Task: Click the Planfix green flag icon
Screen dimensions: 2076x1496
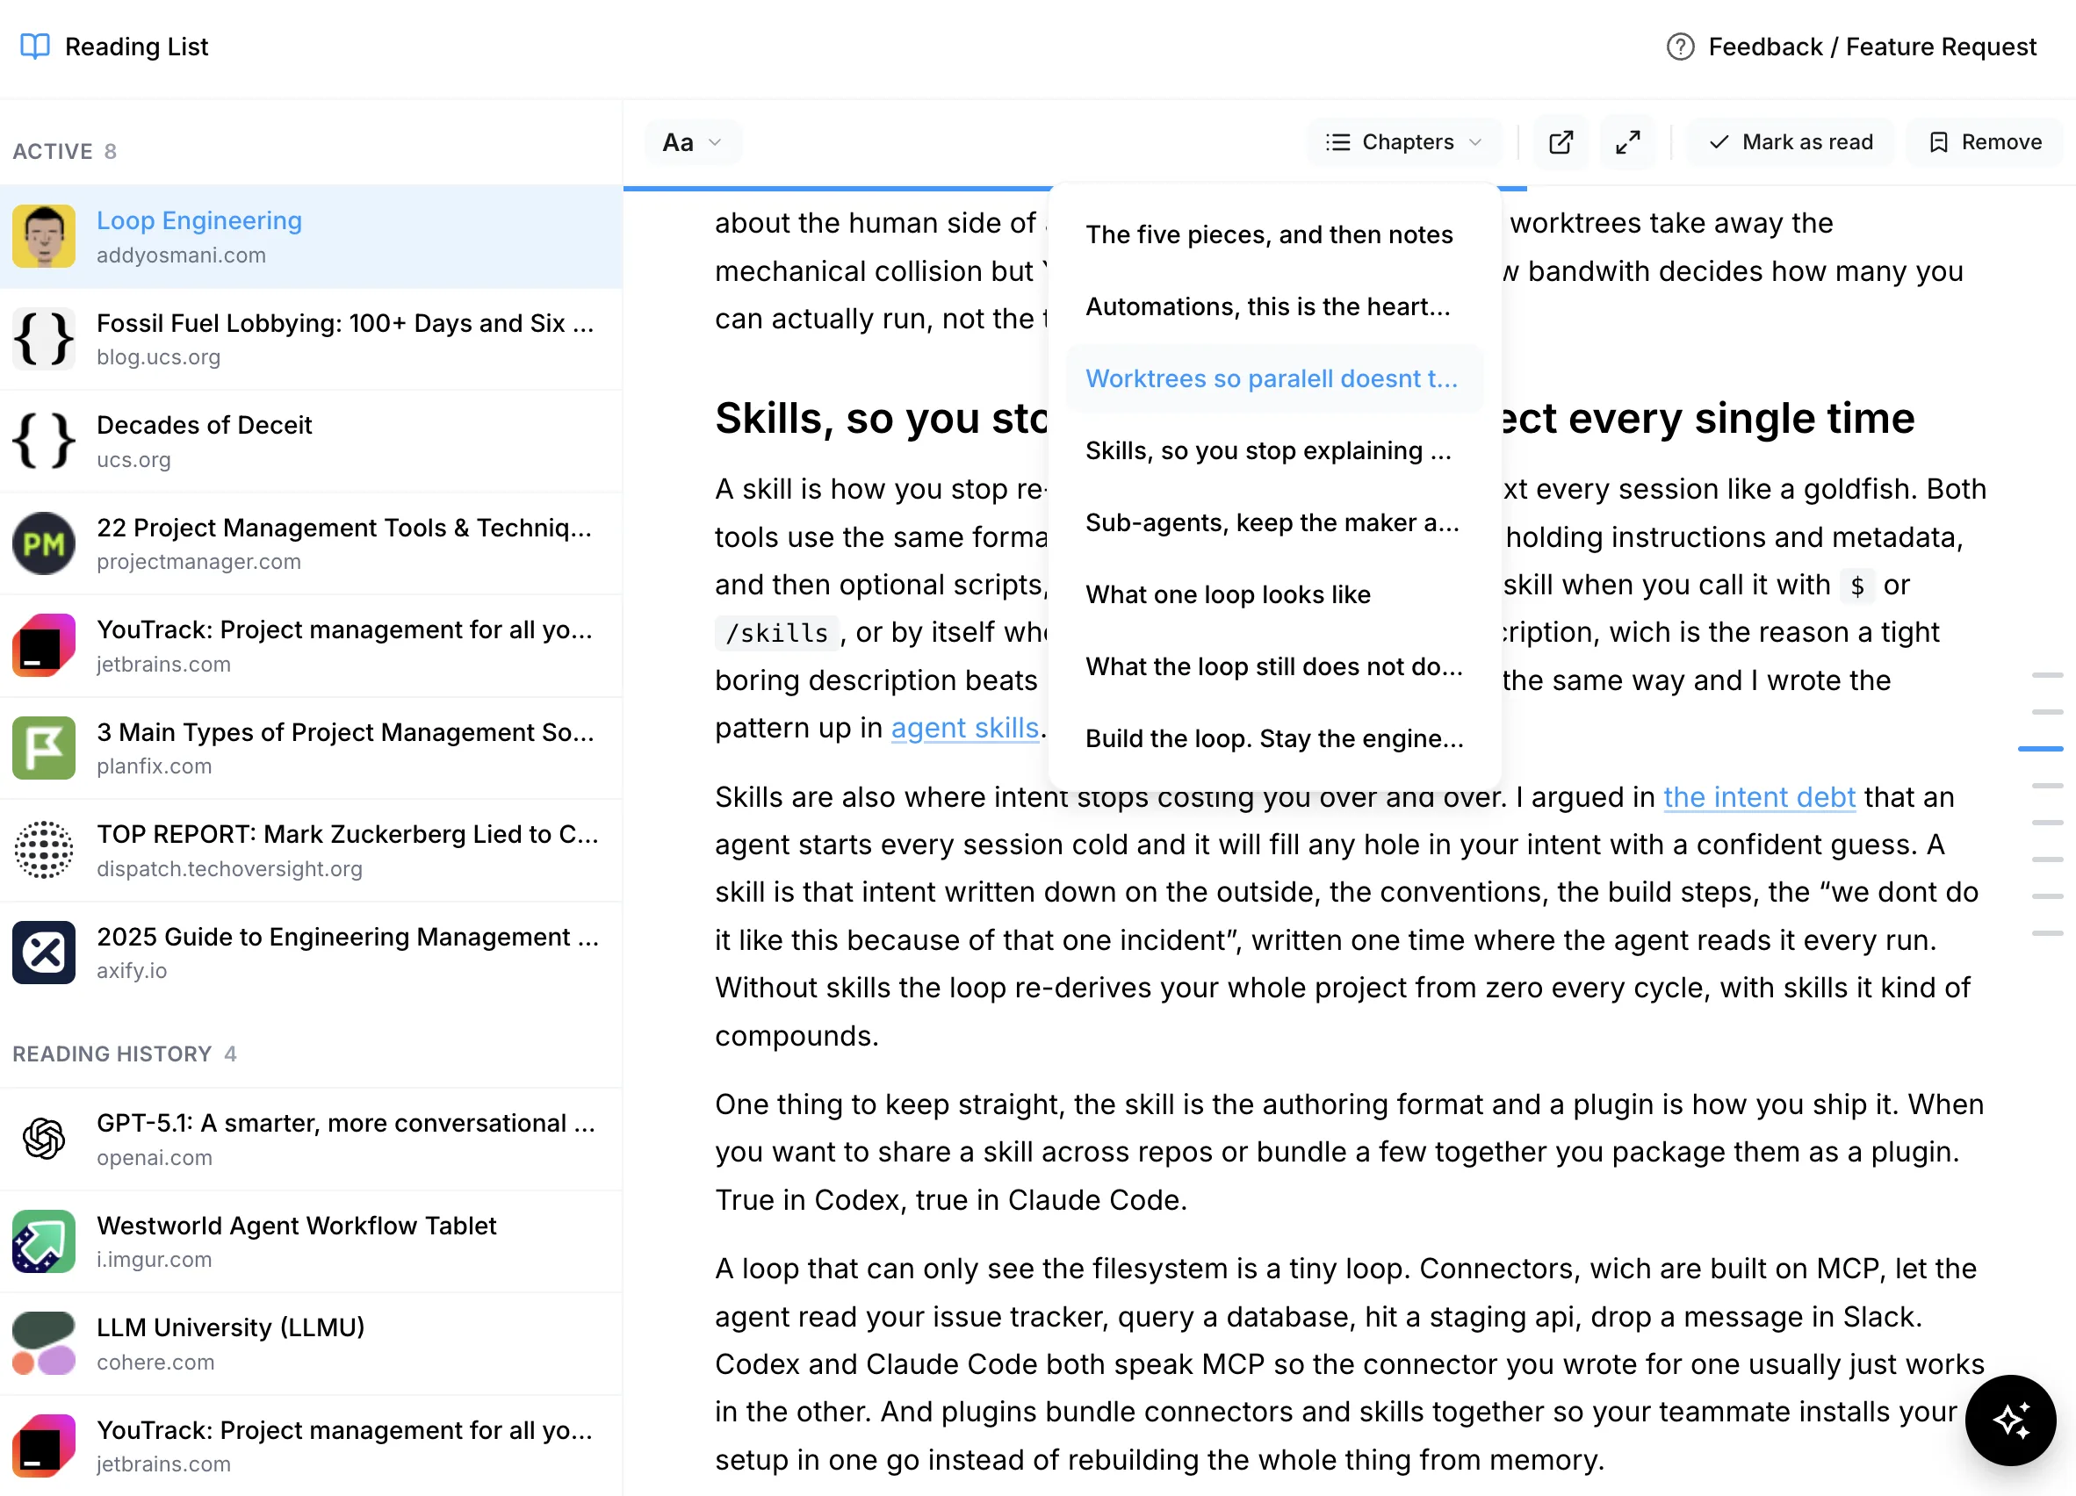Action: [44, 749]
